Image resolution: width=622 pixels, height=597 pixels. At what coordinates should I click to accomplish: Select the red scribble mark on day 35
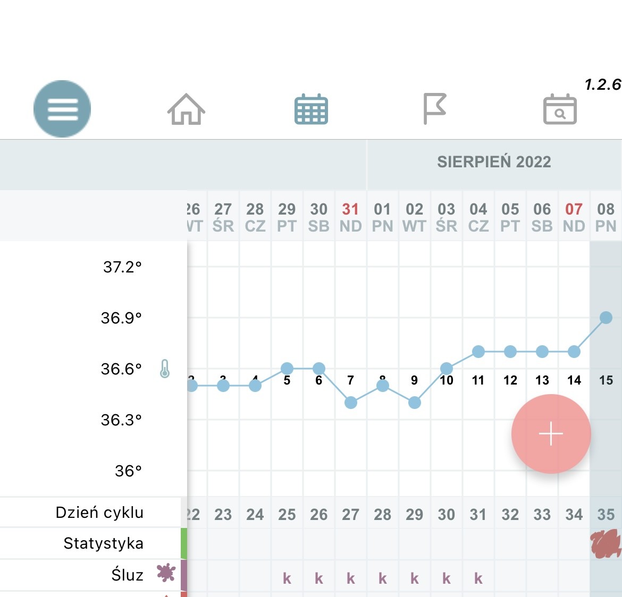[606, 544]
